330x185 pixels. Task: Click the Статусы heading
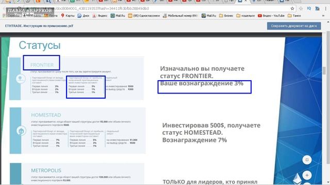[x=40, y=45]
